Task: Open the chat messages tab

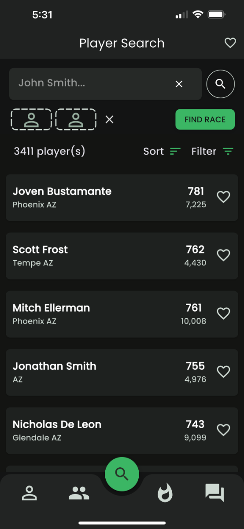Action: click(x=214, y=493)
